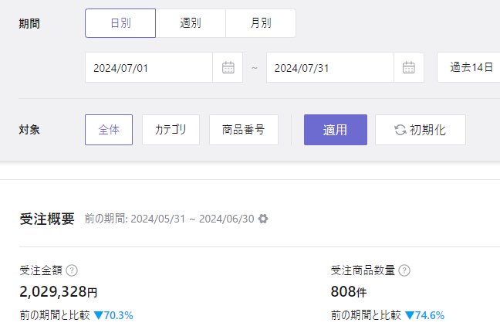The height and width of the screenshot is (333, 500).
Task: Click the 対象 label
Action: (x=29, y=130)
